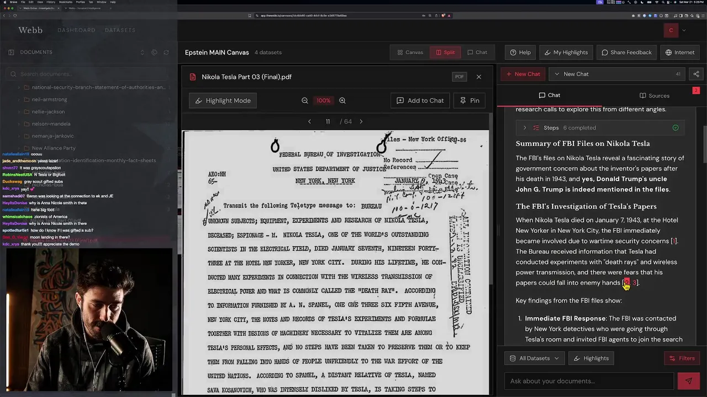Send the chat message
This screenshot has height=397, width=707.
pos(689,381)
